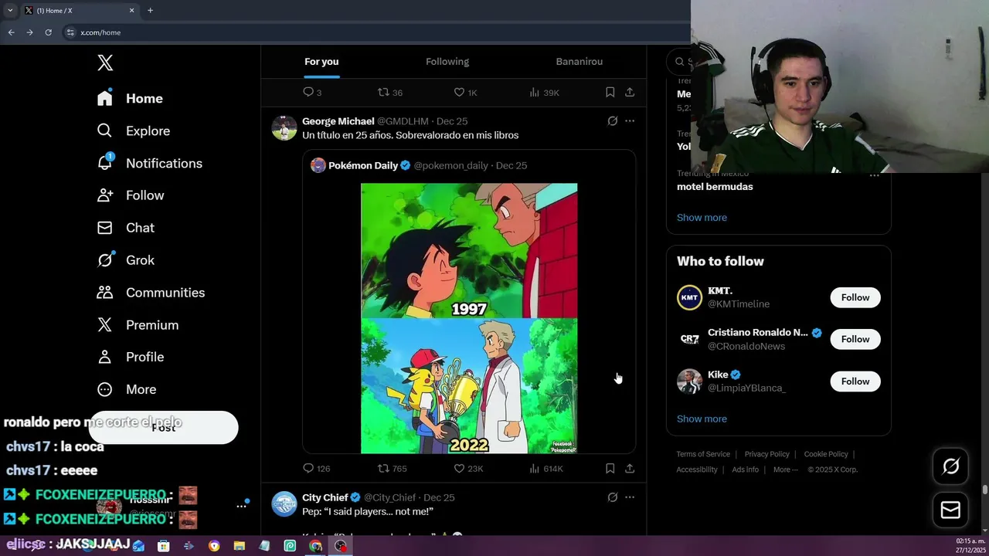Click the x.com/home address bar
The width and height of the screenshot is (989, 556).
point(375,32)
